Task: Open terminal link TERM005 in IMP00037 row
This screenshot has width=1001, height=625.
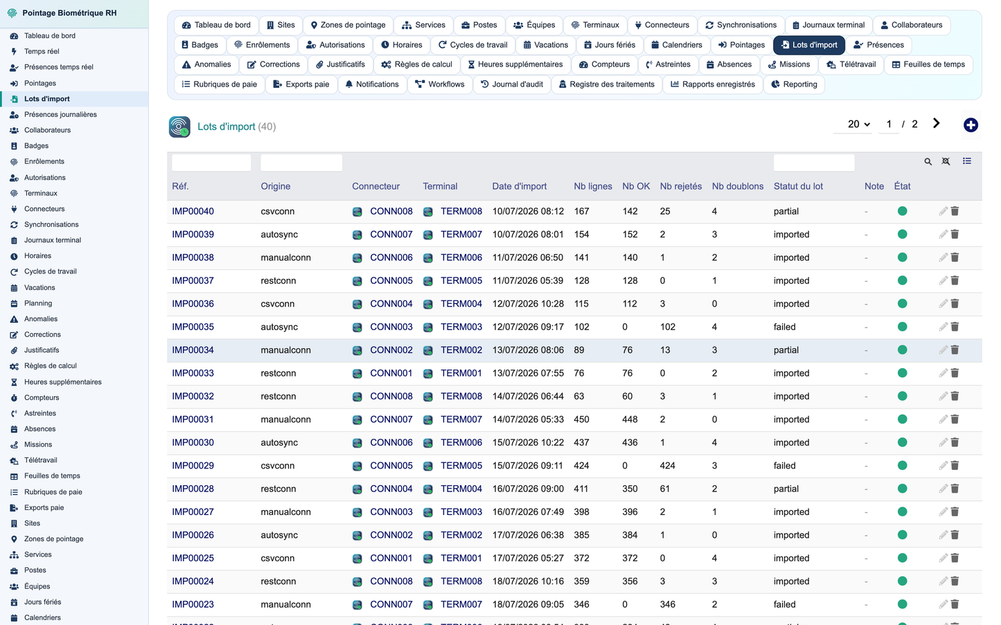Action: [461, 281]
